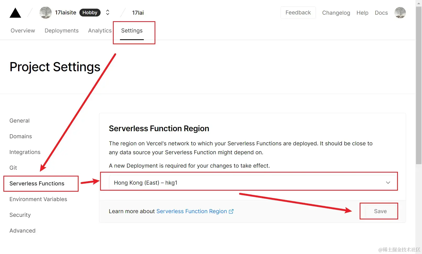
Task: Open the account avatar in the top right
Action: click(x=400, y=12)
